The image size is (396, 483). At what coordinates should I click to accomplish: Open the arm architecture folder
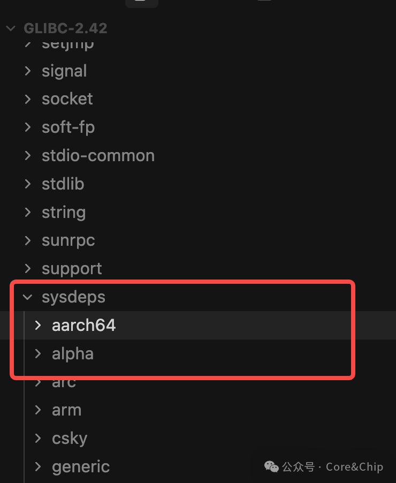point(66,410)
